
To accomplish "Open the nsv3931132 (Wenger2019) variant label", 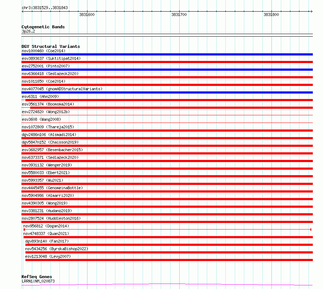I will [x=47, y=165].
